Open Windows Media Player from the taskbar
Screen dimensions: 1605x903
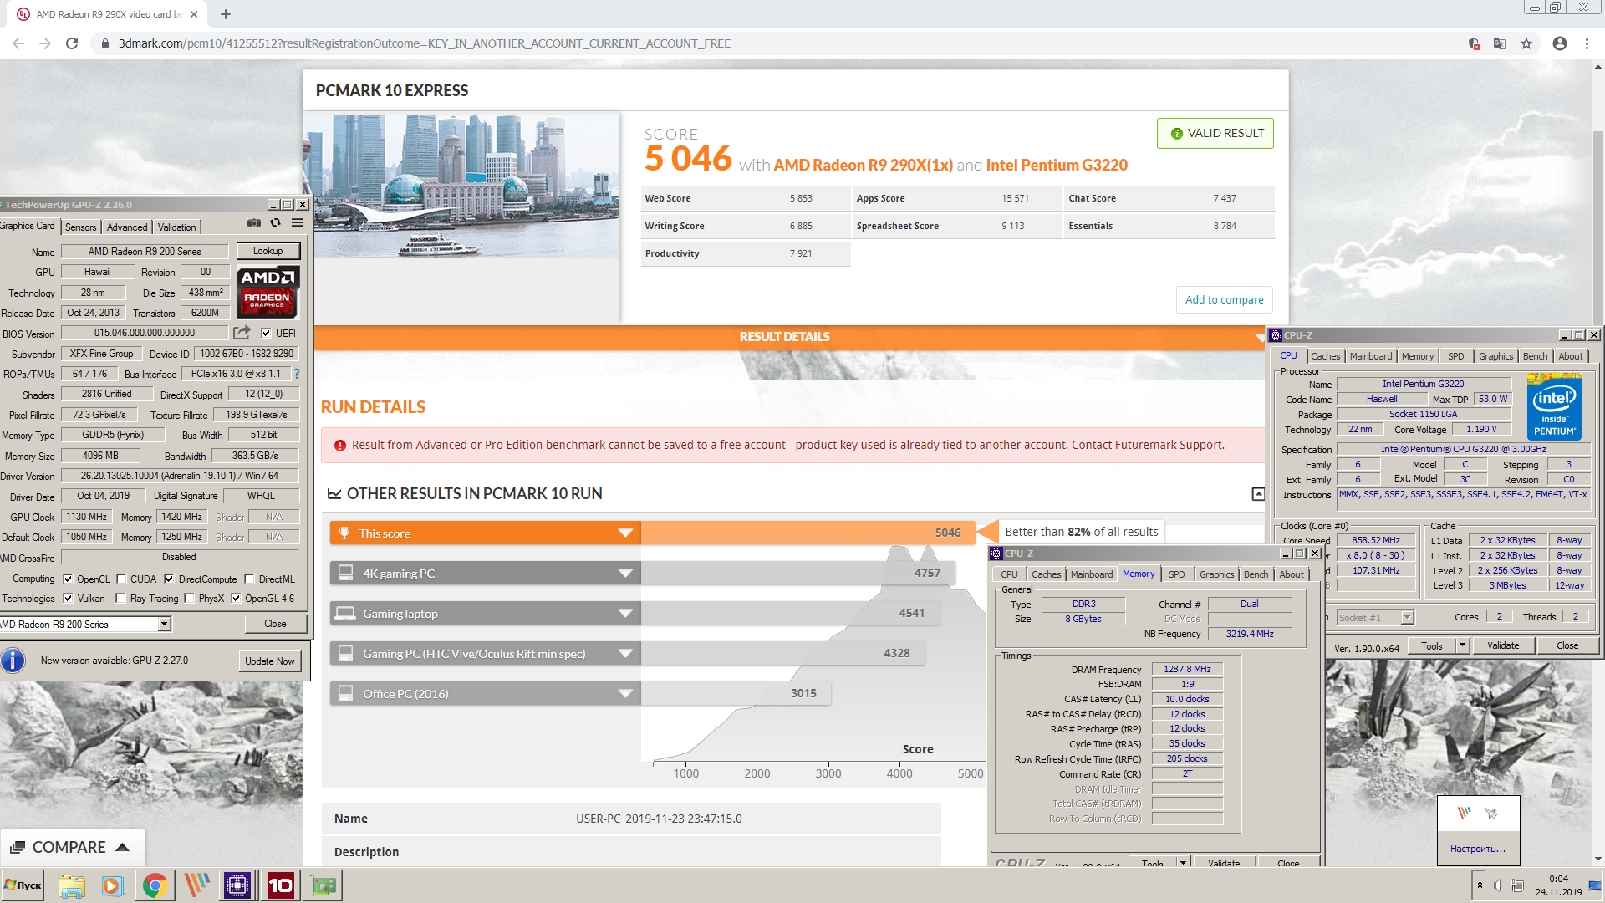[112, 885]
